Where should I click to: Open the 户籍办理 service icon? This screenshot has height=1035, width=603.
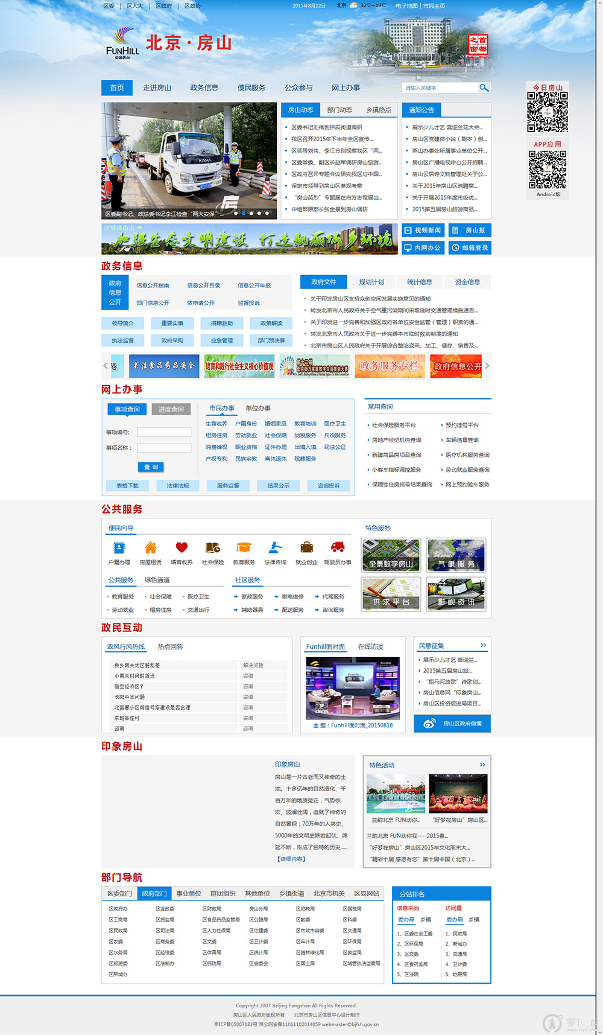tap(119, 547)
